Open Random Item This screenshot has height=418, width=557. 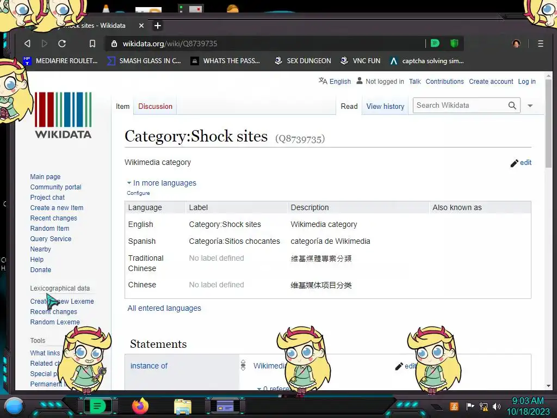click(49, 228)
